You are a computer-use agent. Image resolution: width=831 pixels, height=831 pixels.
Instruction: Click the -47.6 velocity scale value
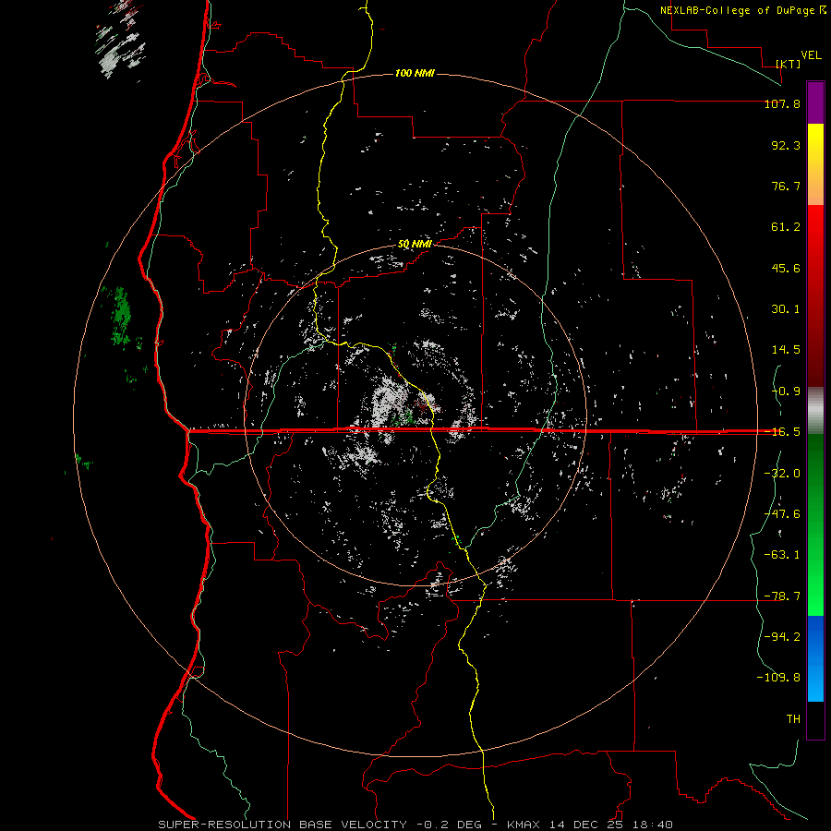tap(782, 514)
